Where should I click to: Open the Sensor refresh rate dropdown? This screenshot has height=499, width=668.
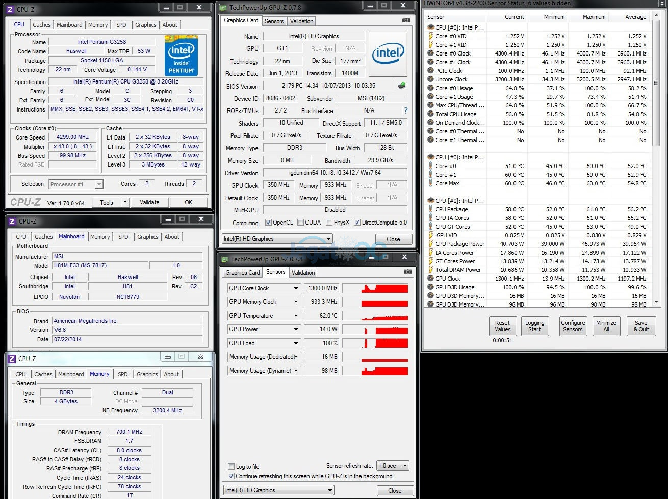click(393, 466)
